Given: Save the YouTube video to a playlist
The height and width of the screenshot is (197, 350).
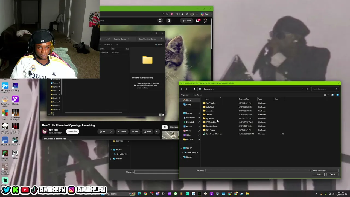Looking at the screenshot, I should pyautogui.click(x=147, y=132).
